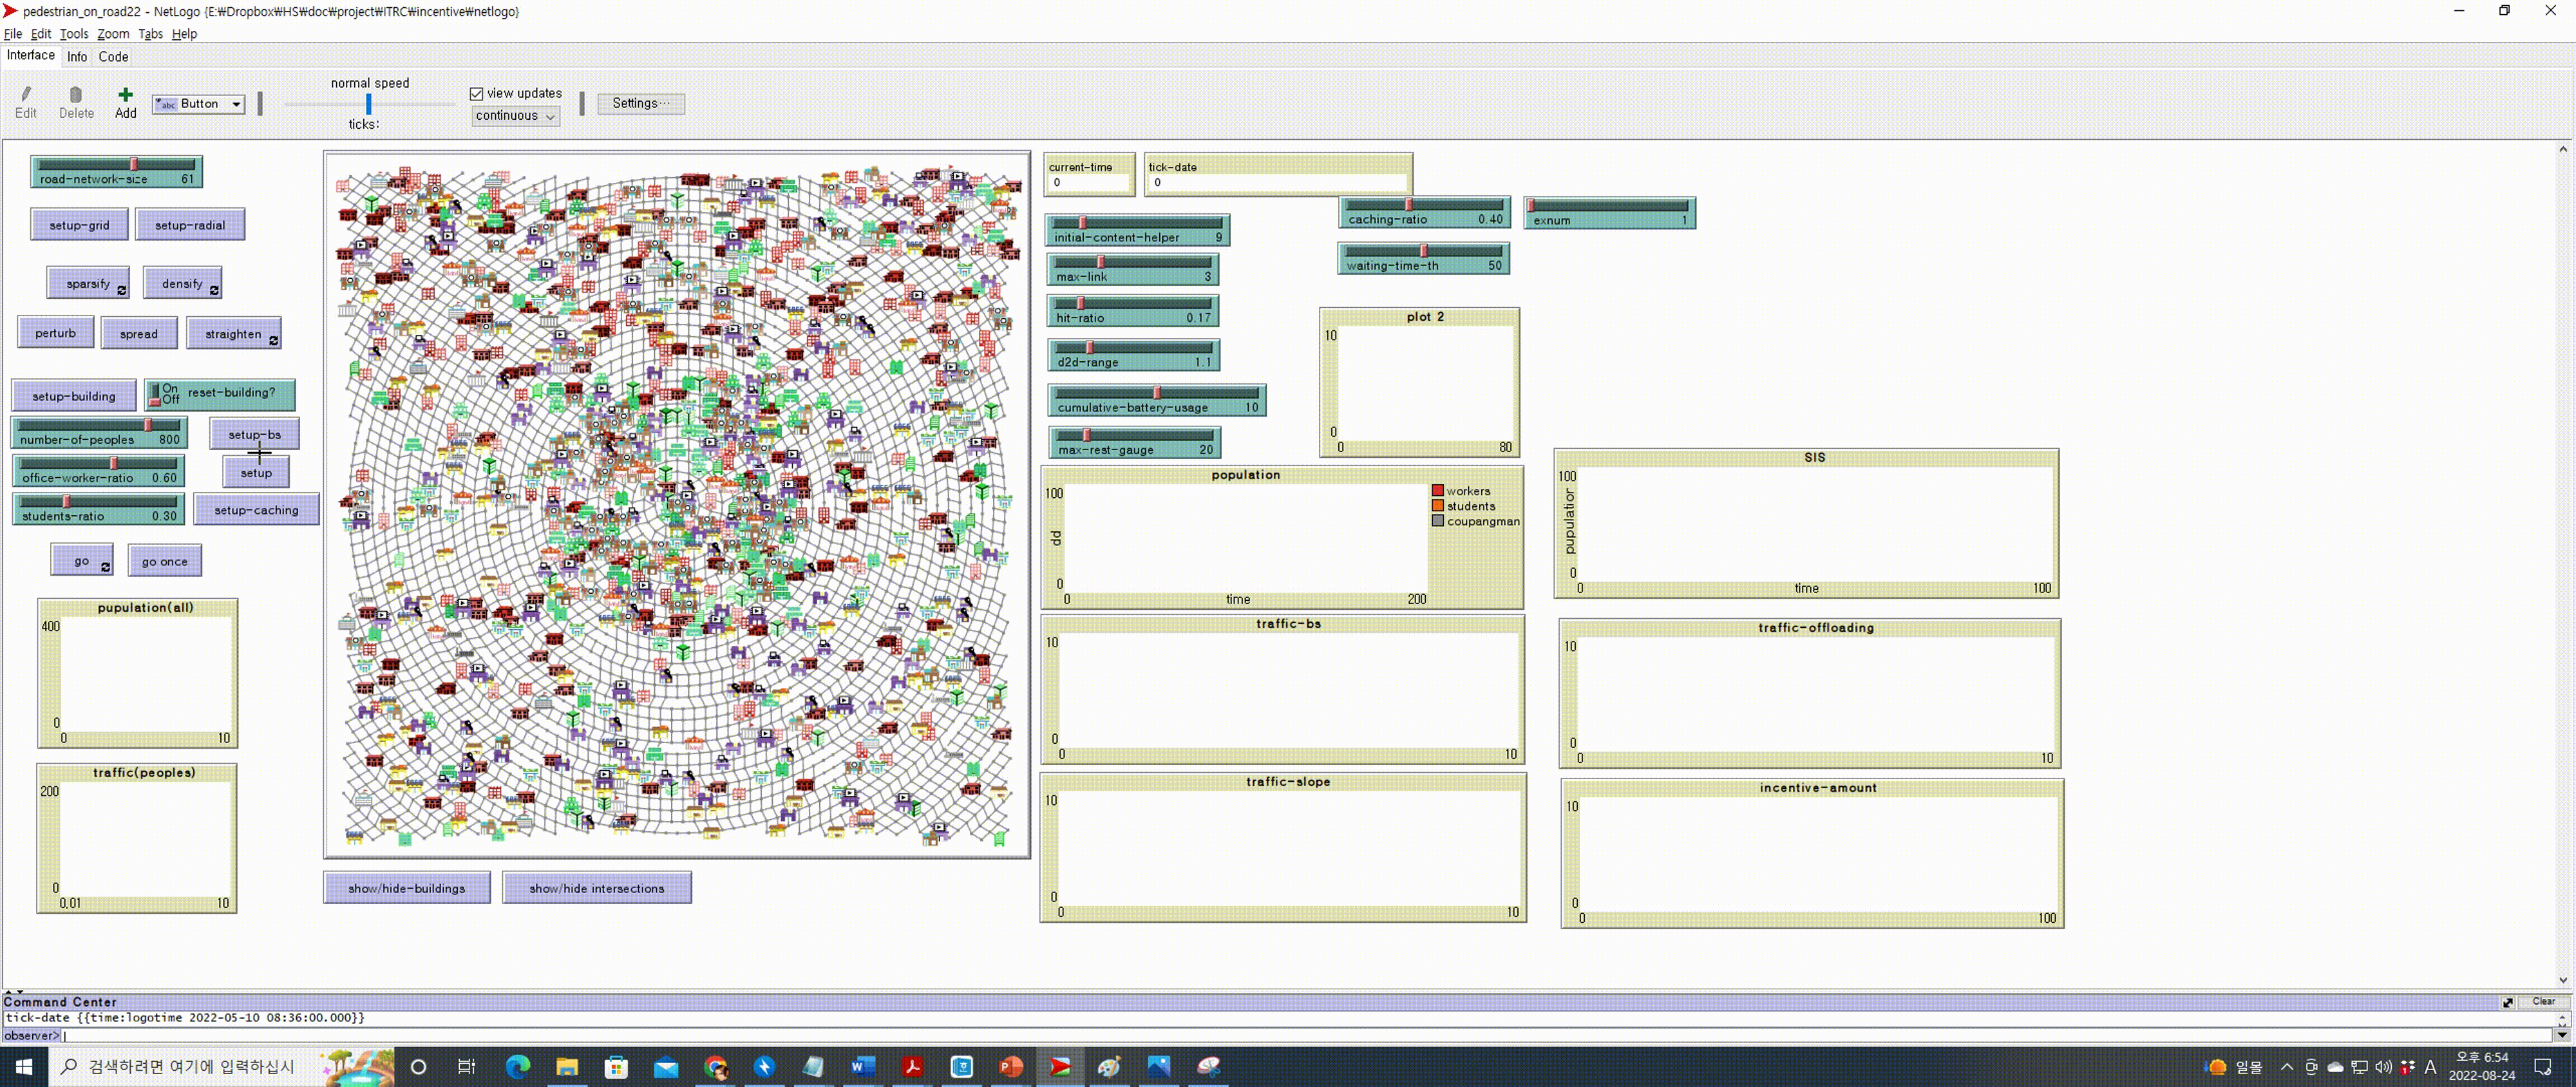This screenshot has height=1087, width=2576.
Task: Switch to the Code tab
Action: [x=113, y=57]
